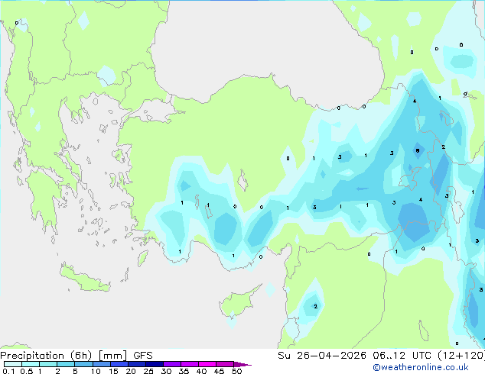The height and width of the screenshot is (374, 485).
Task: Click the legend tick label "45"
Action: coord(219,371)
